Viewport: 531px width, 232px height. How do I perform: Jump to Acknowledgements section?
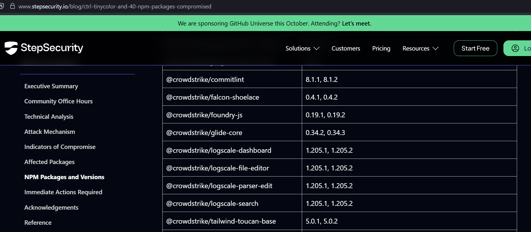pyautogui.click(x=51, y=208)
